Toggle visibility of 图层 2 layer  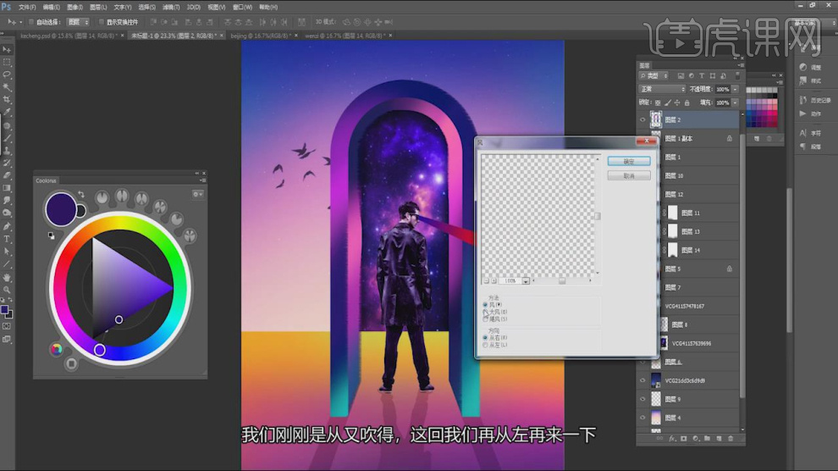pyautogui.click(x=643, y=119)
